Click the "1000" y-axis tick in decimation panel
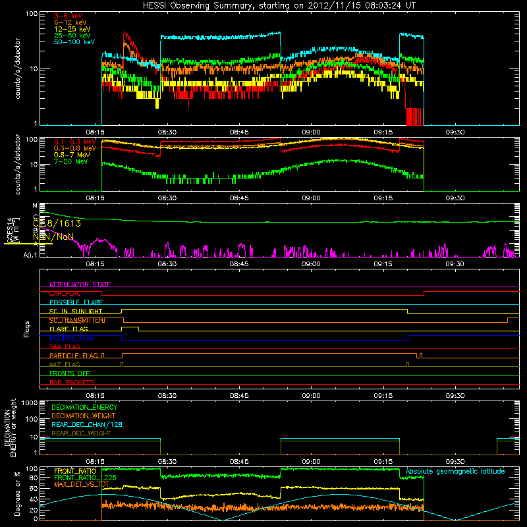The width and height of the screenshot is (527, 527). coord(30,403)
